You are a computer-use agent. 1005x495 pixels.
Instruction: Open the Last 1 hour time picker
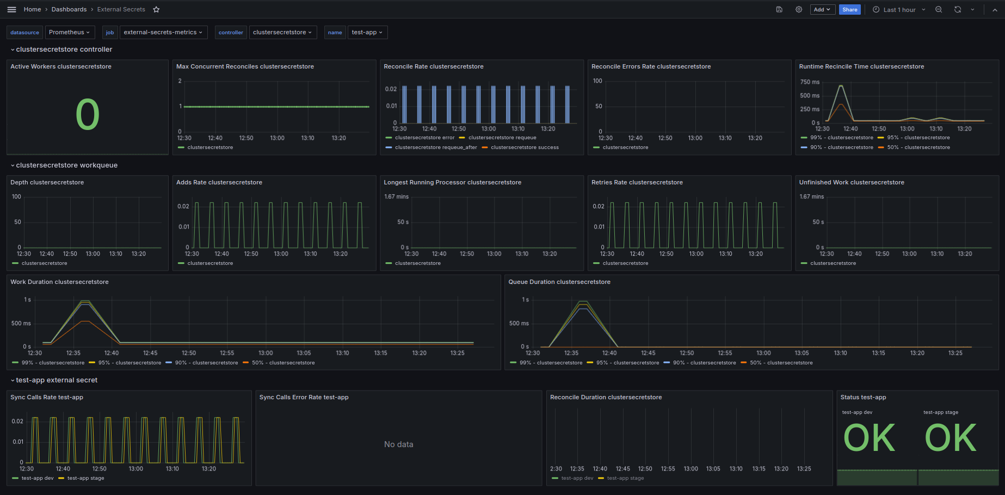pos(899,9)
